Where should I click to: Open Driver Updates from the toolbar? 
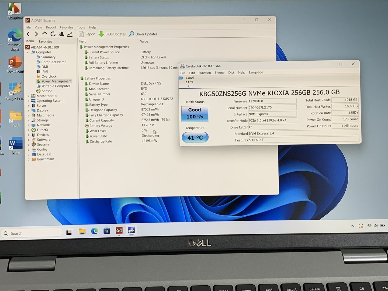[x=143, y=34]
